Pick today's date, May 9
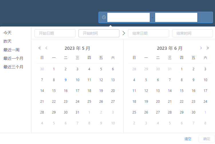215x144 pixels. pos(66,80)
